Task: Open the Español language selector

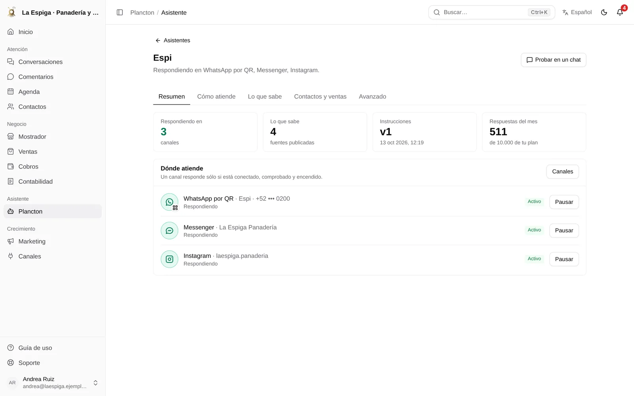Action: tap(577, 12)
